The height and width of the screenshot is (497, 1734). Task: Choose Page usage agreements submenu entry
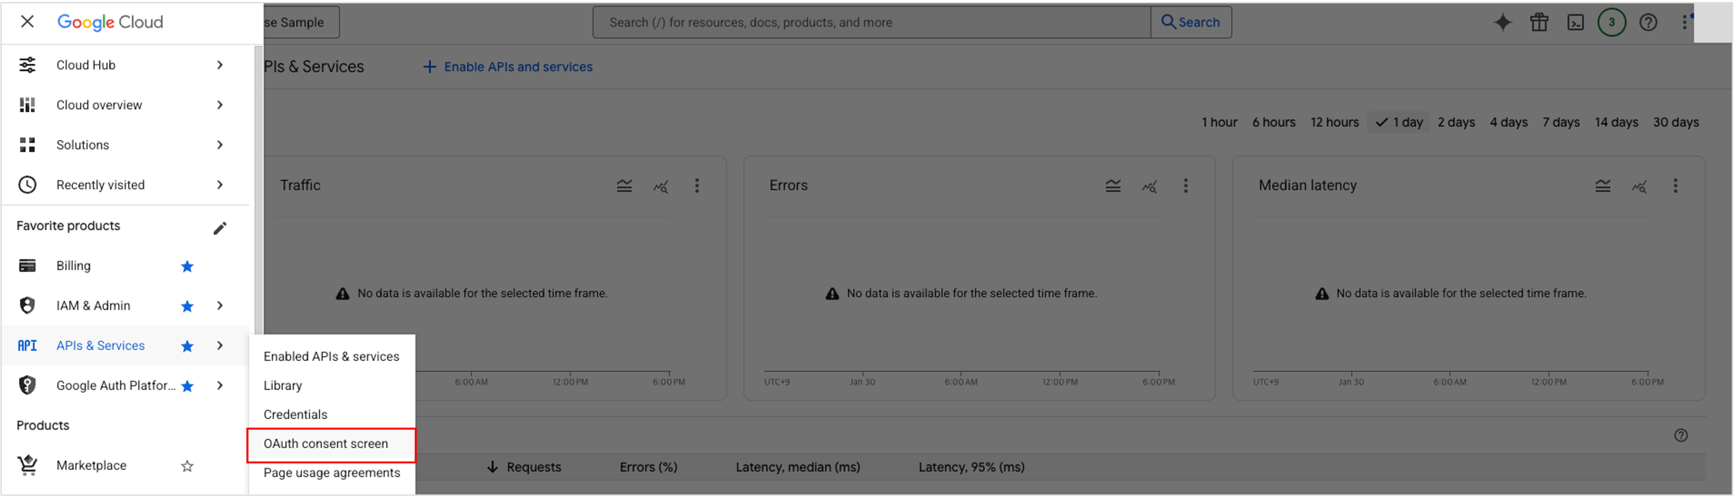point(332,473)
